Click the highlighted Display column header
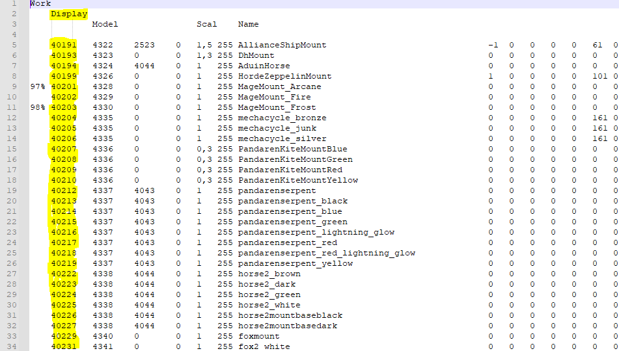Viewport: 619px width, 351px height. click(x=69, y=14)
